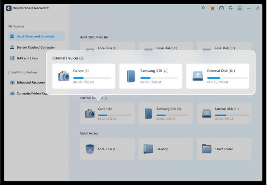Click 86 GB / 250 GB under lower Samsung S10
The width and height of the screenshot is (267, 185).
tap(166, 119)
